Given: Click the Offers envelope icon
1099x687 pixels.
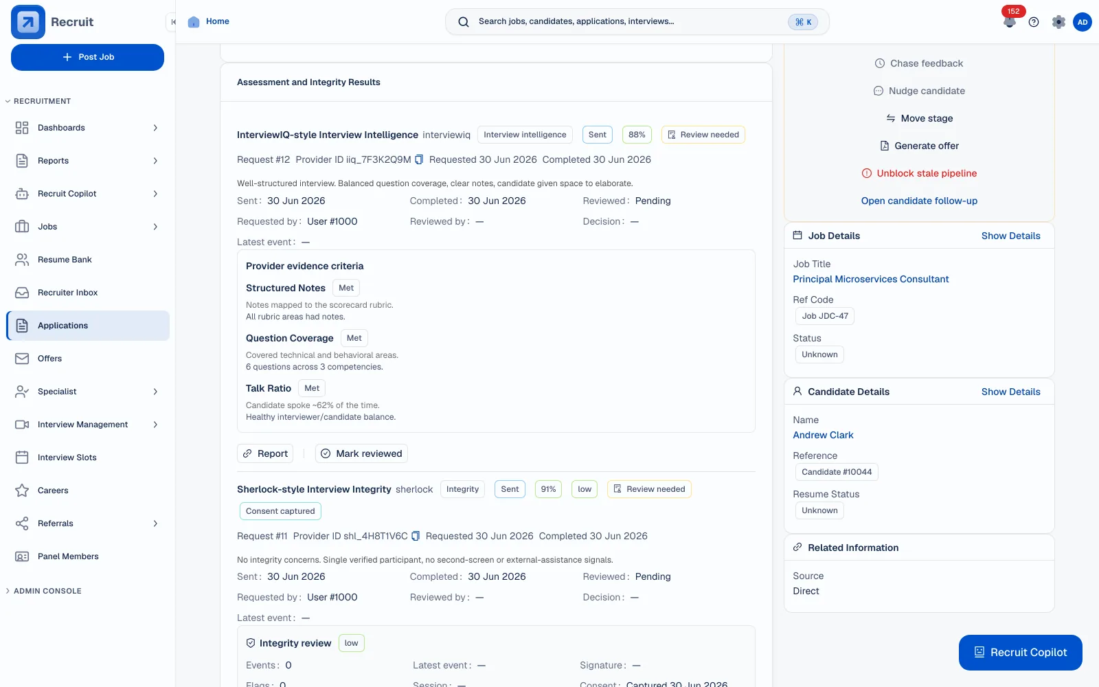Looking at the screenshot, I should tap(22, 359).
